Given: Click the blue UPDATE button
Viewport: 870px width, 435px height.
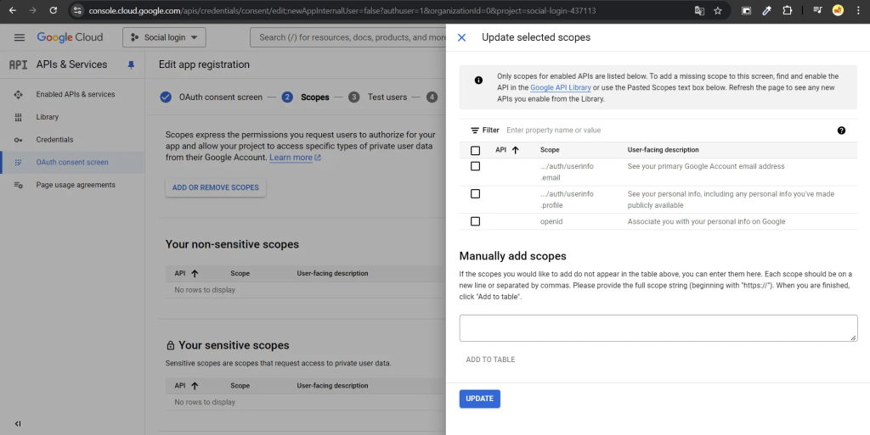Looking at the screenshot, I should 479,399.
